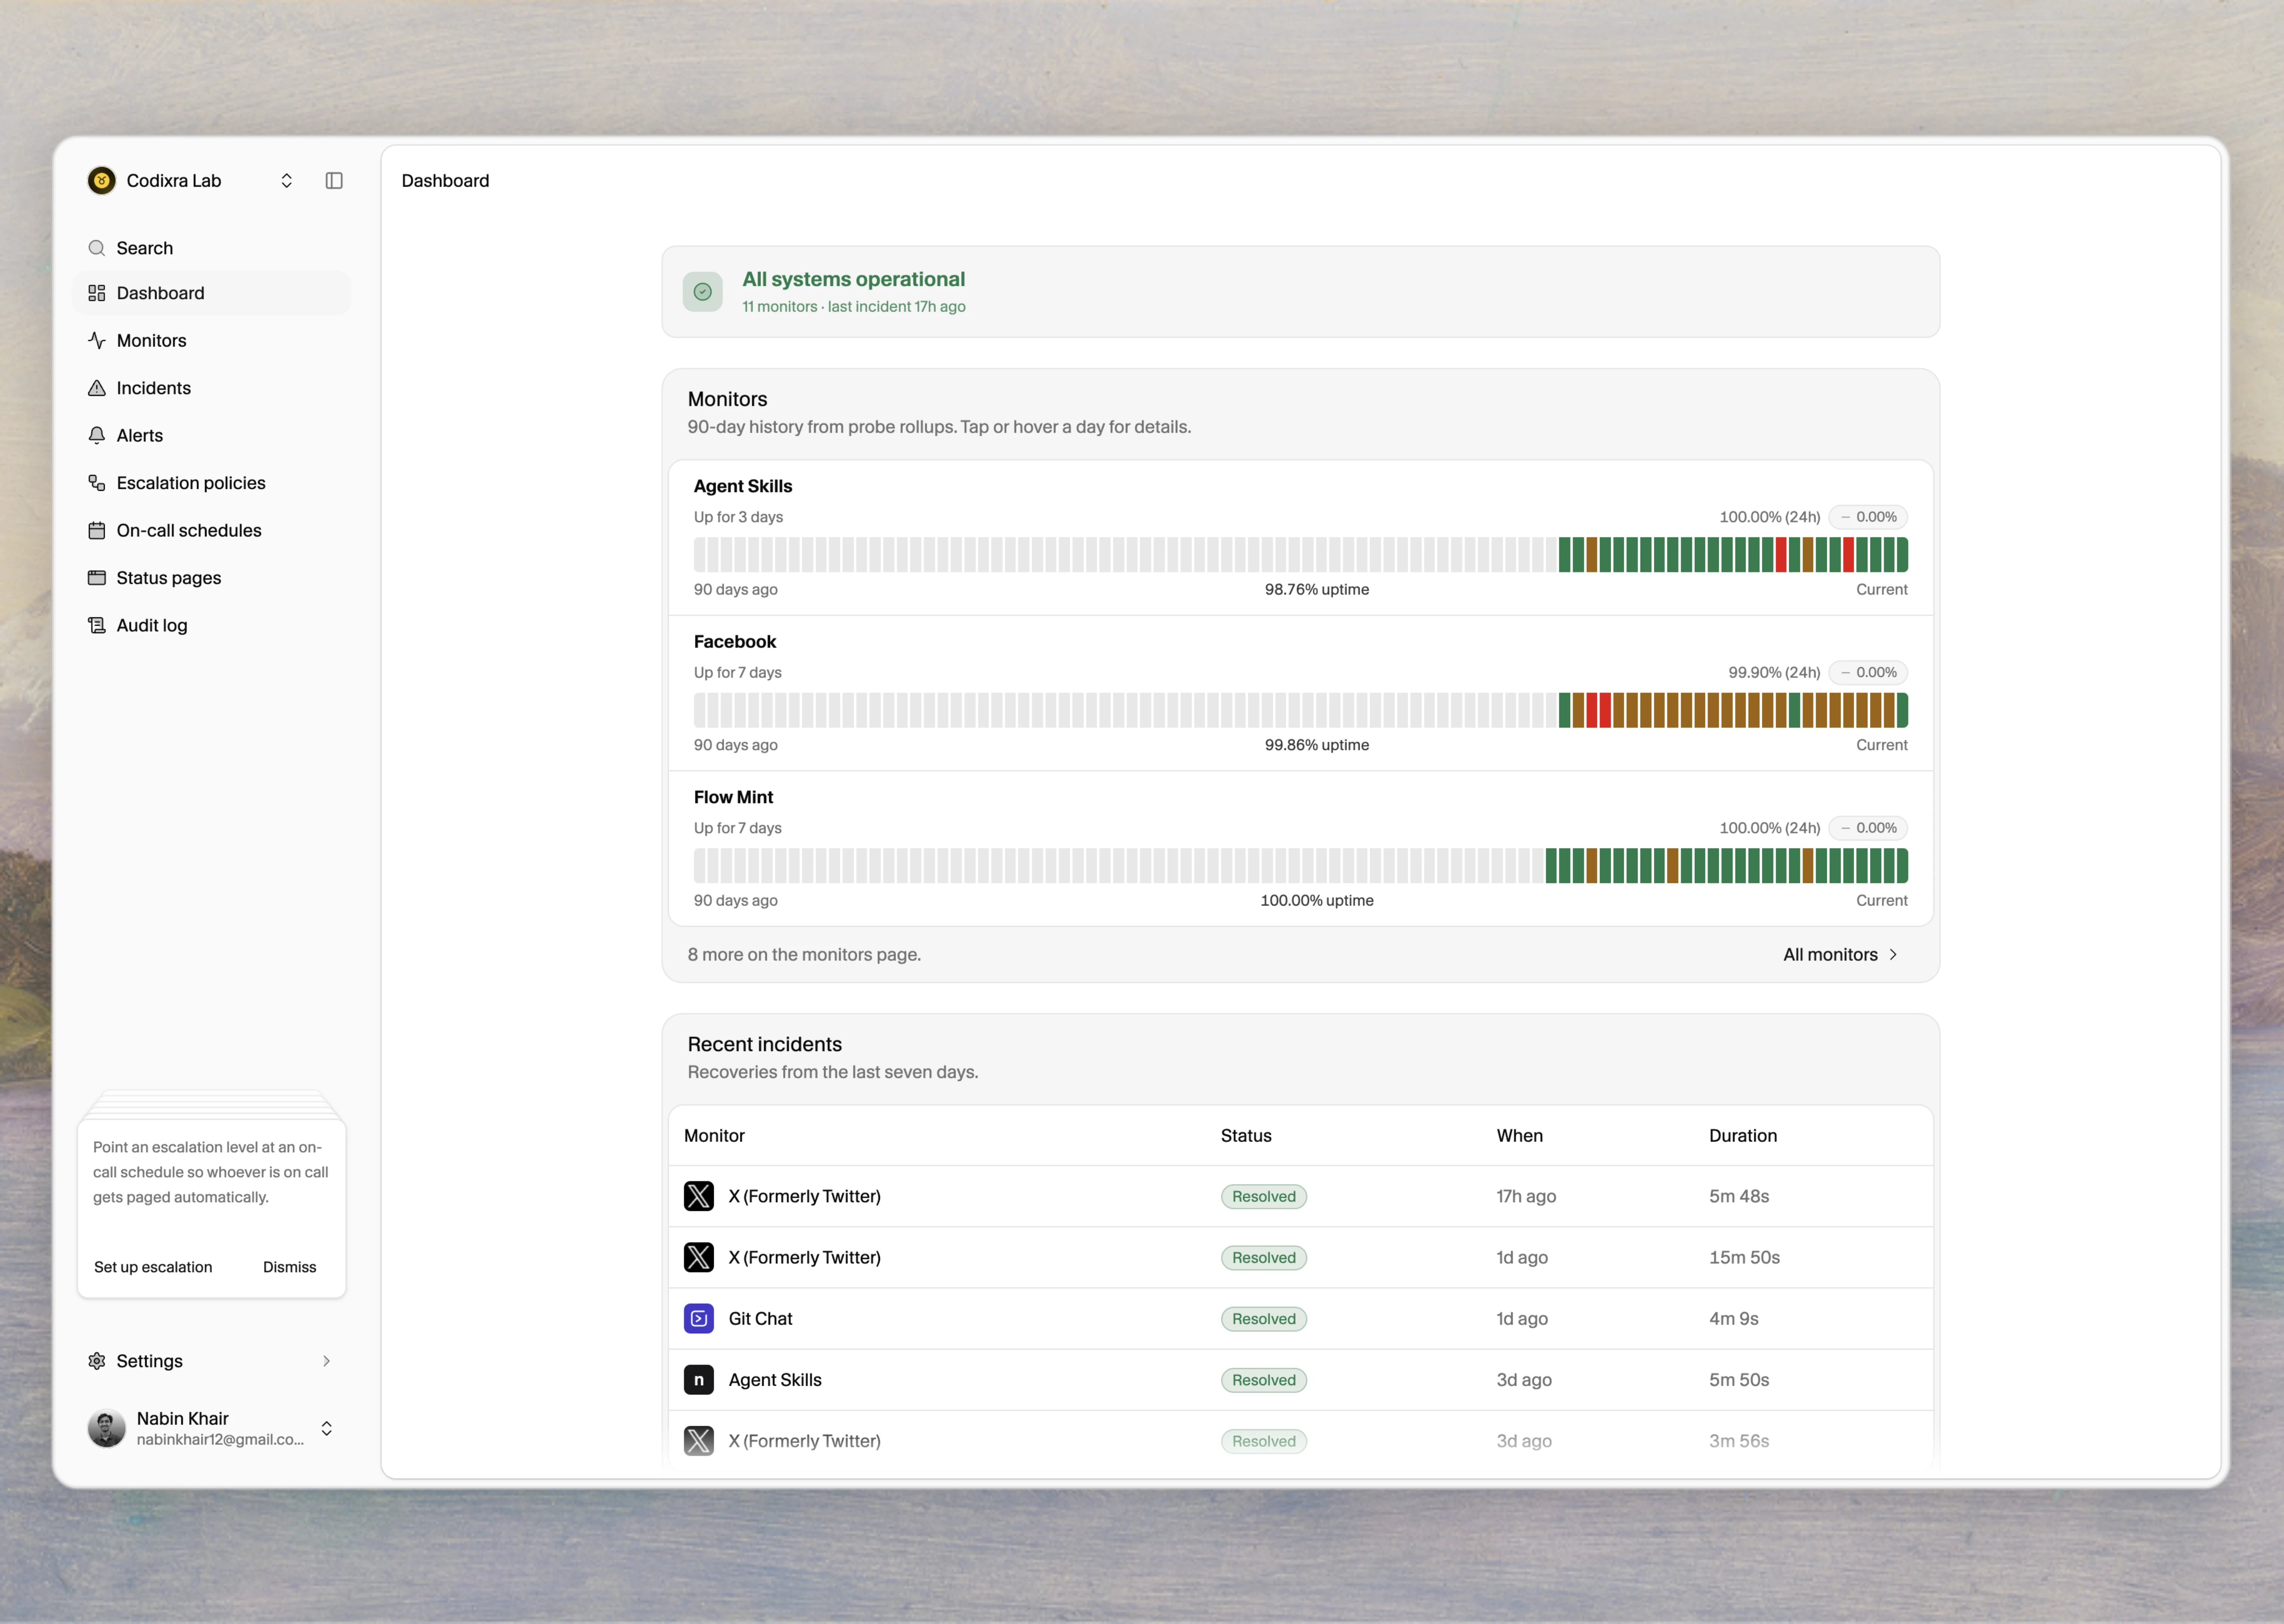Click the 100.00% uptime label
This screenshot has height=1624, width=2284.
(x=1316, y=901)
